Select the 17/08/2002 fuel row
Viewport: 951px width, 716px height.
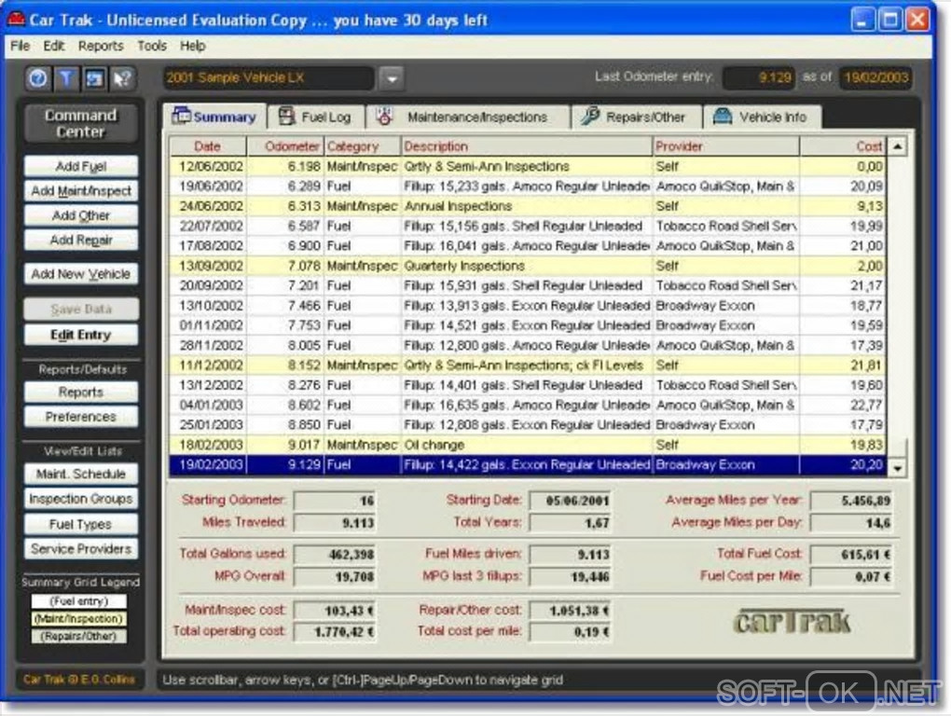tap(528, 245)
